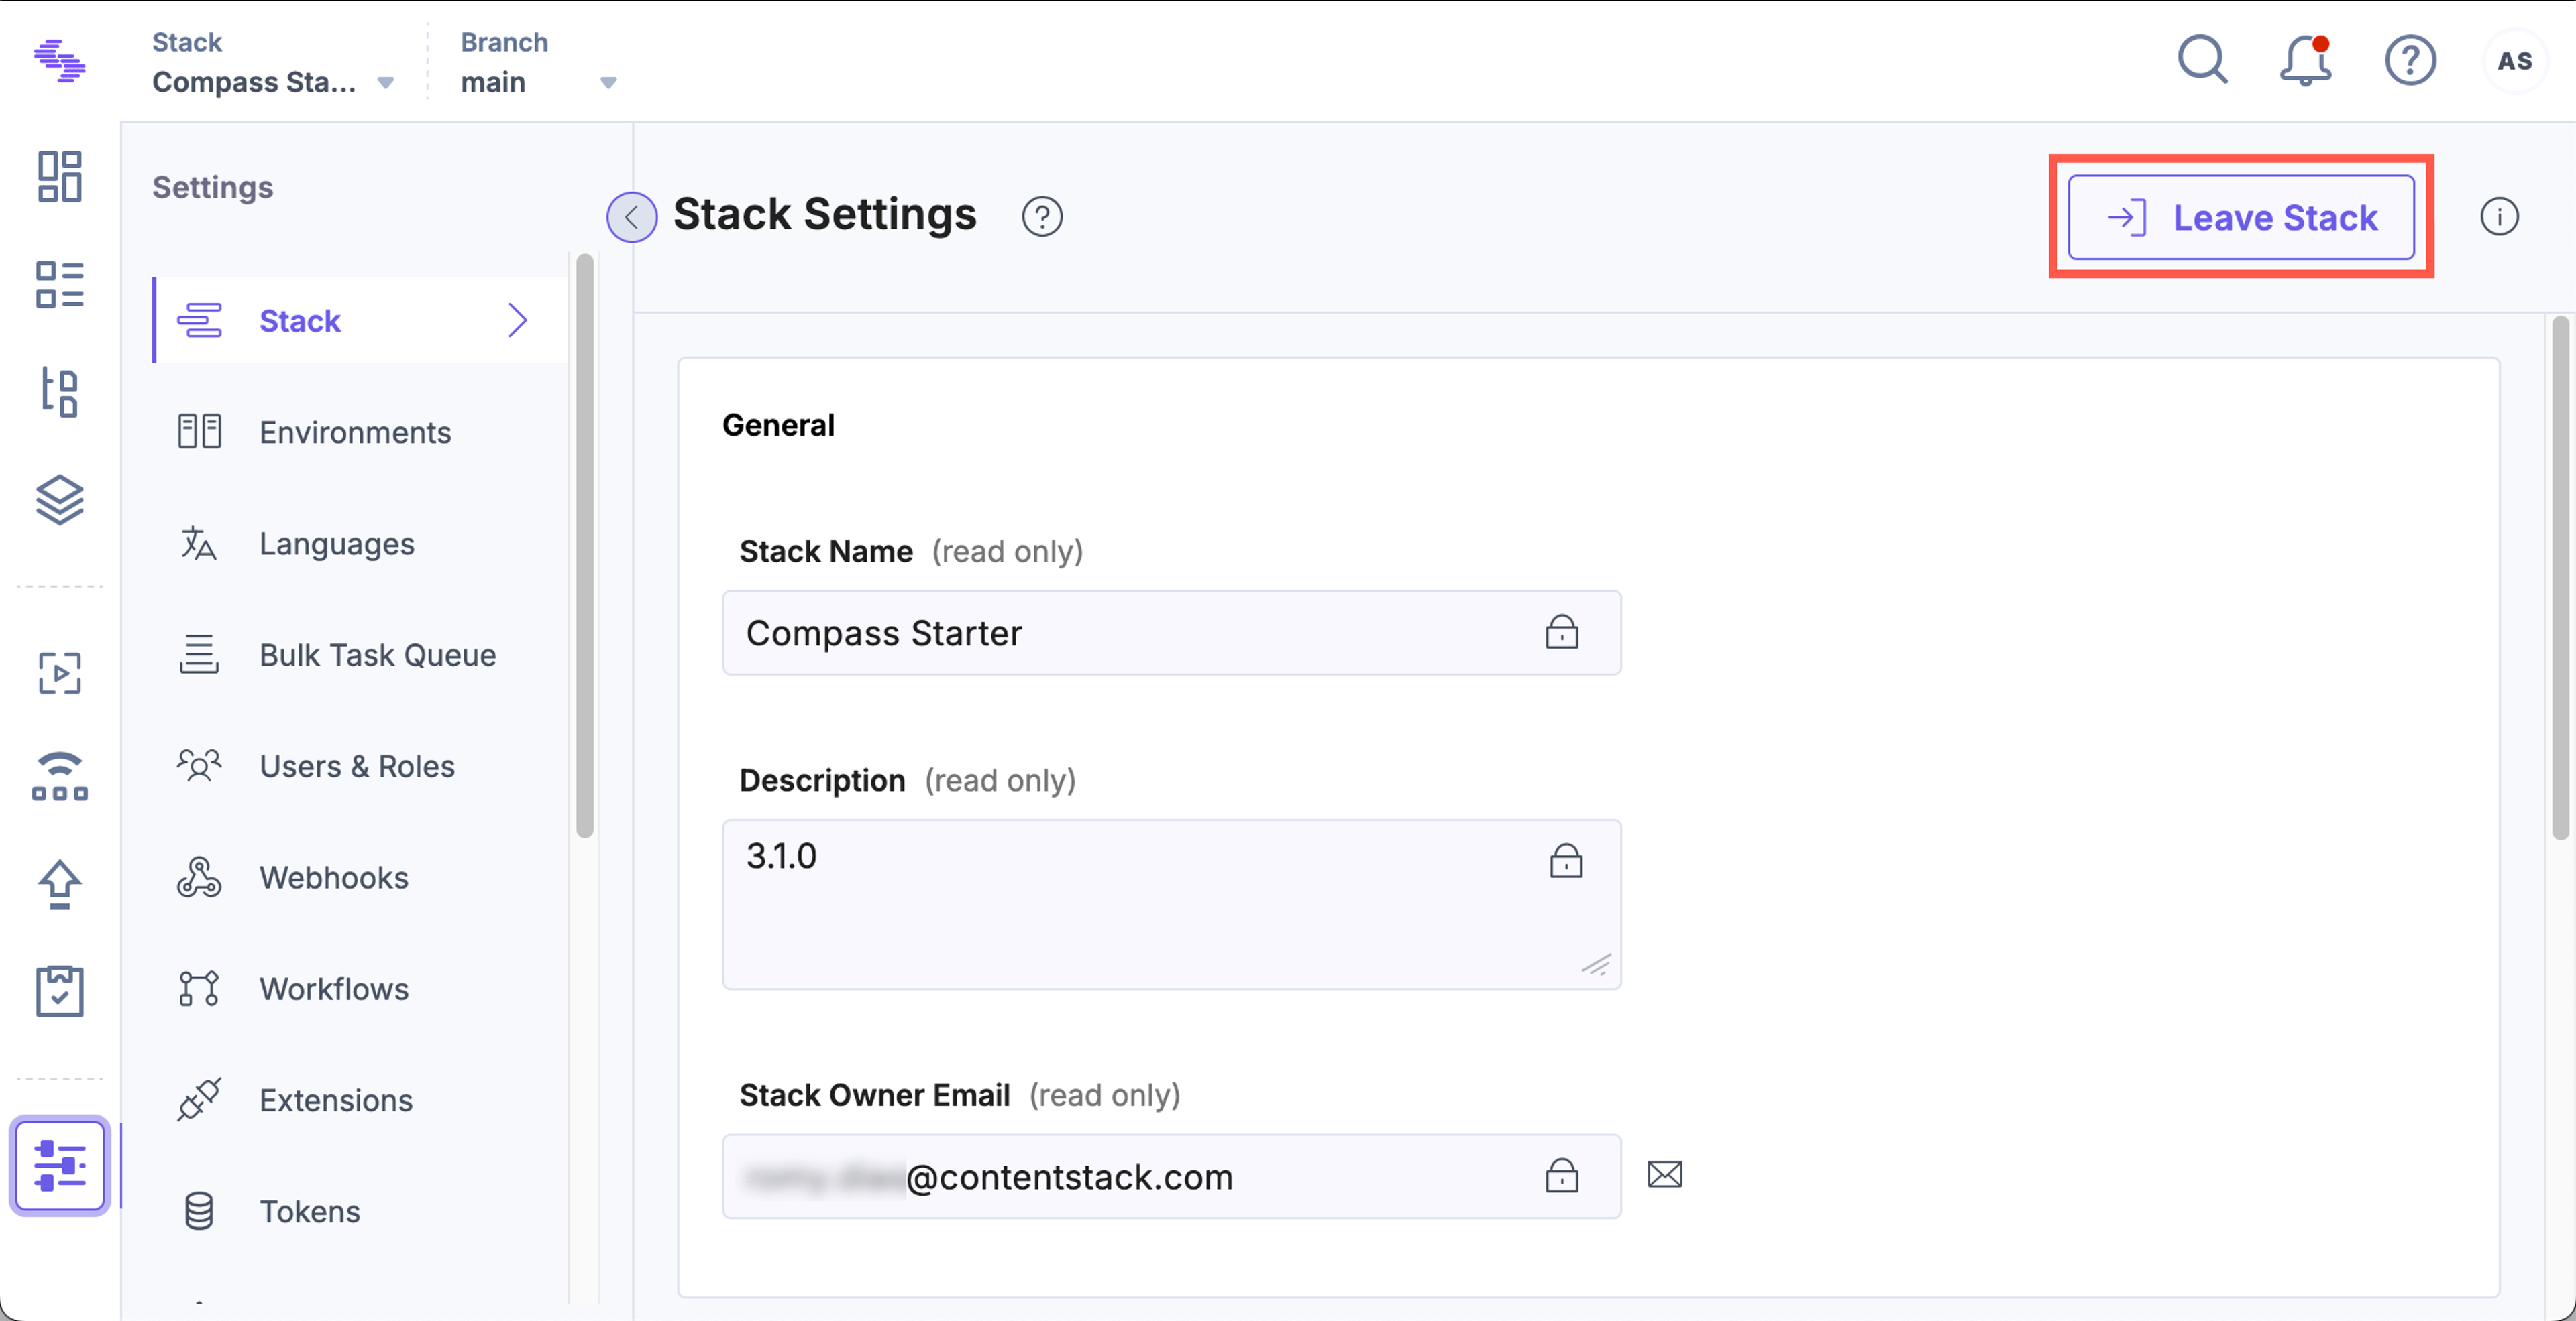This screenshot has width=2576, height=1321.
Task: Click the main content scrollbar
Action: pyautogui.click(x=2560, y=578)
